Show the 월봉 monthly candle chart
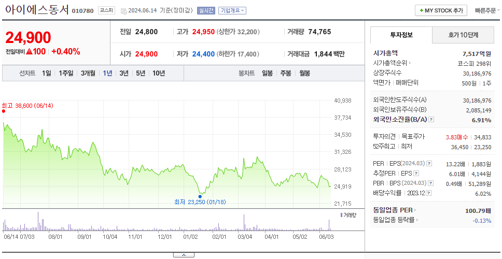Image resolution: width=502 pixels, height=259 pixels. point(305,73)
